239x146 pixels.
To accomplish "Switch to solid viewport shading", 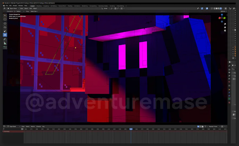I will pos(217,8).
